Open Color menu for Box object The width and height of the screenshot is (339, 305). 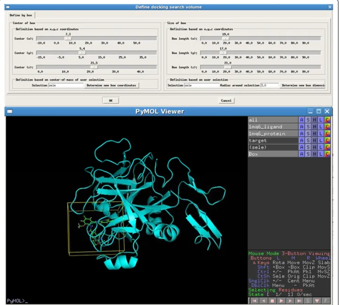[x=327, y=154]
